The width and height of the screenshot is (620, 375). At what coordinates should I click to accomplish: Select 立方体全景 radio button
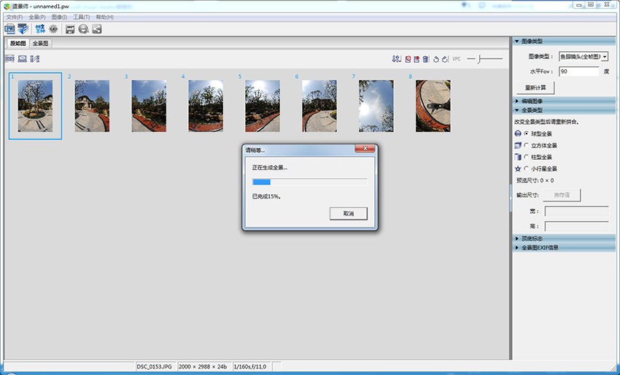526,145
